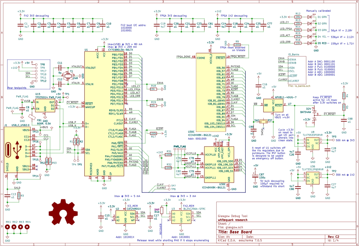
Task: Select the C1 4u7 capacitor symbol
Action: tap(20, 25)
